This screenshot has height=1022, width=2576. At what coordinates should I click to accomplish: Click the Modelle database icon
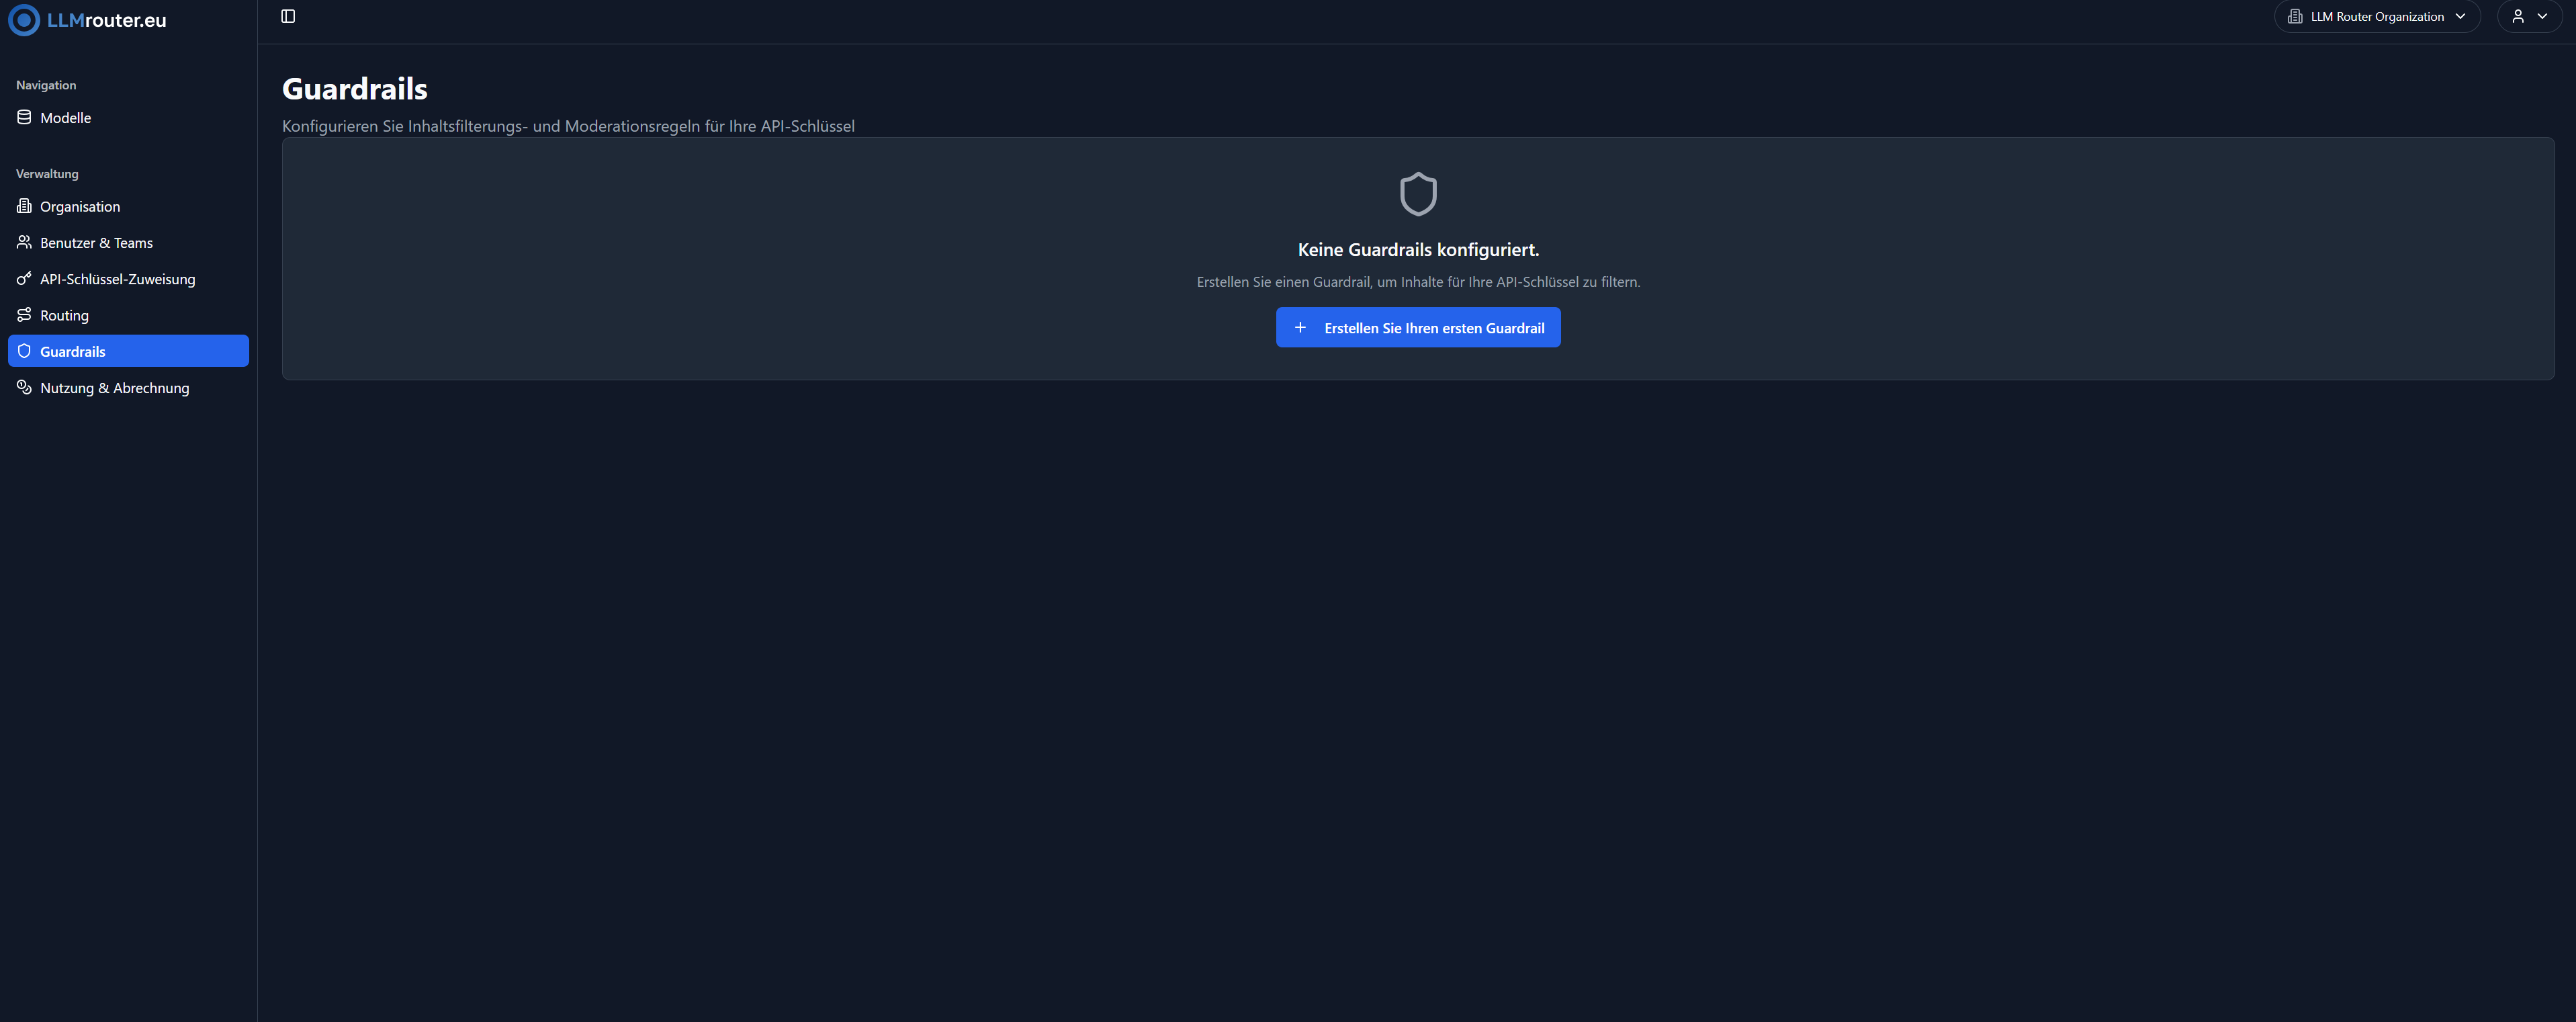[x=24, y=117]
